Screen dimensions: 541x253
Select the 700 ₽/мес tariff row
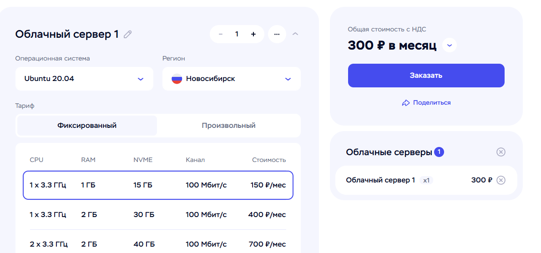click(x=158, y=244)
